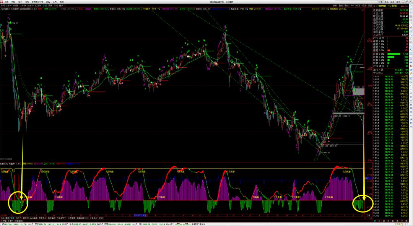
Task: Select the 管理 tab below the chart
Action: pos(12,218)
